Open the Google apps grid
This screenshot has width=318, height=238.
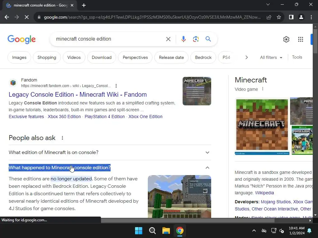[301, 39]
